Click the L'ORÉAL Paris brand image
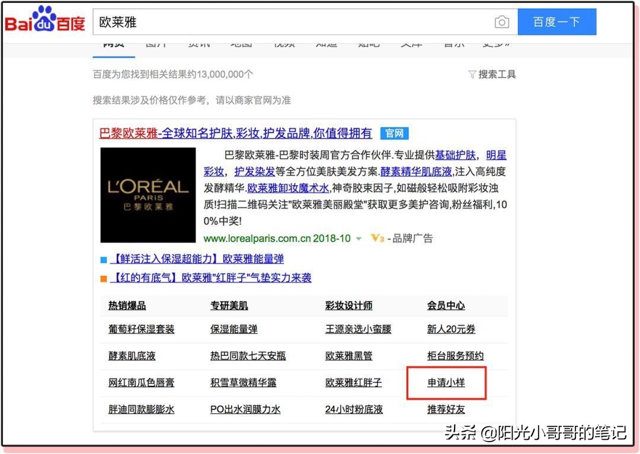 point(148,195)
